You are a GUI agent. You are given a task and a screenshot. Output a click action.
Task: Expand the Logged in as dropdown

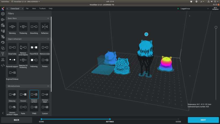tap(208, 9)
